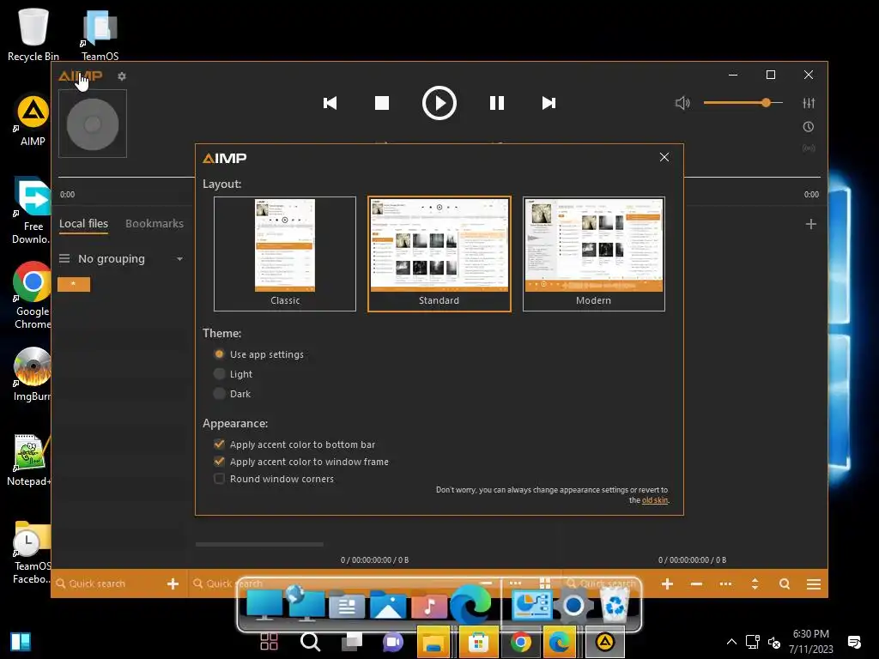Open the equalizer settings icon
This screenshot has width=879, height=659.
[x=809, y=103]
